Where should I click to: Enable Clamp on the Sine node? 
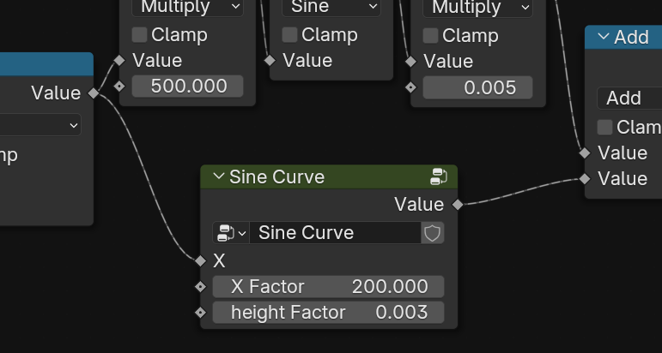pos(290,35)
